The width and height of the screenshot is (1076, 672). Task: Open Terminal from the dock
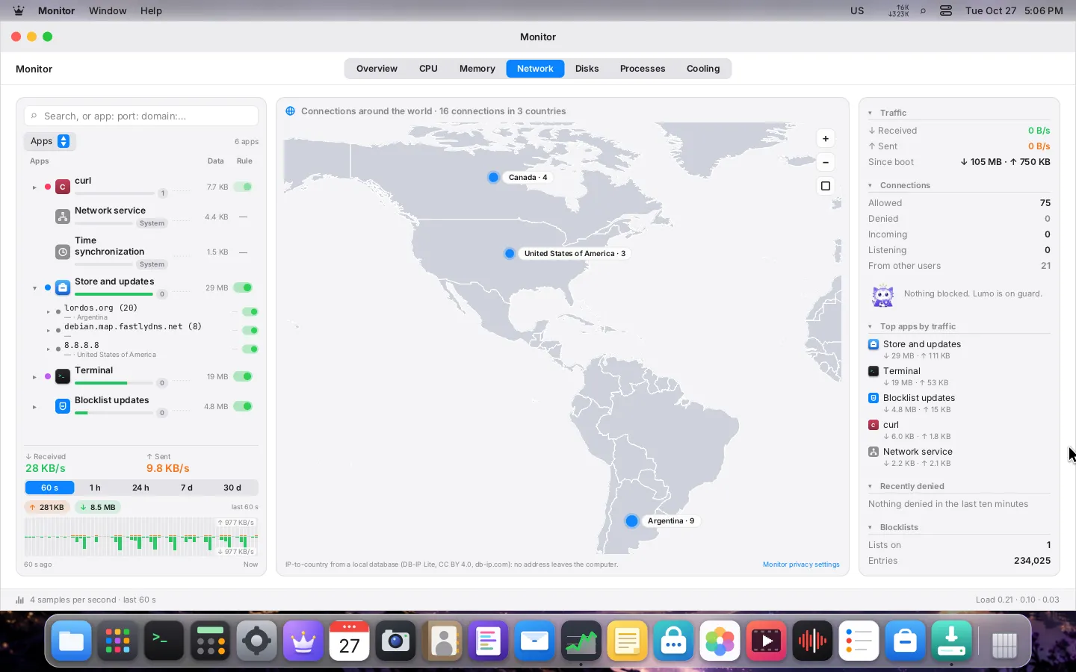(x=164, y=641)
